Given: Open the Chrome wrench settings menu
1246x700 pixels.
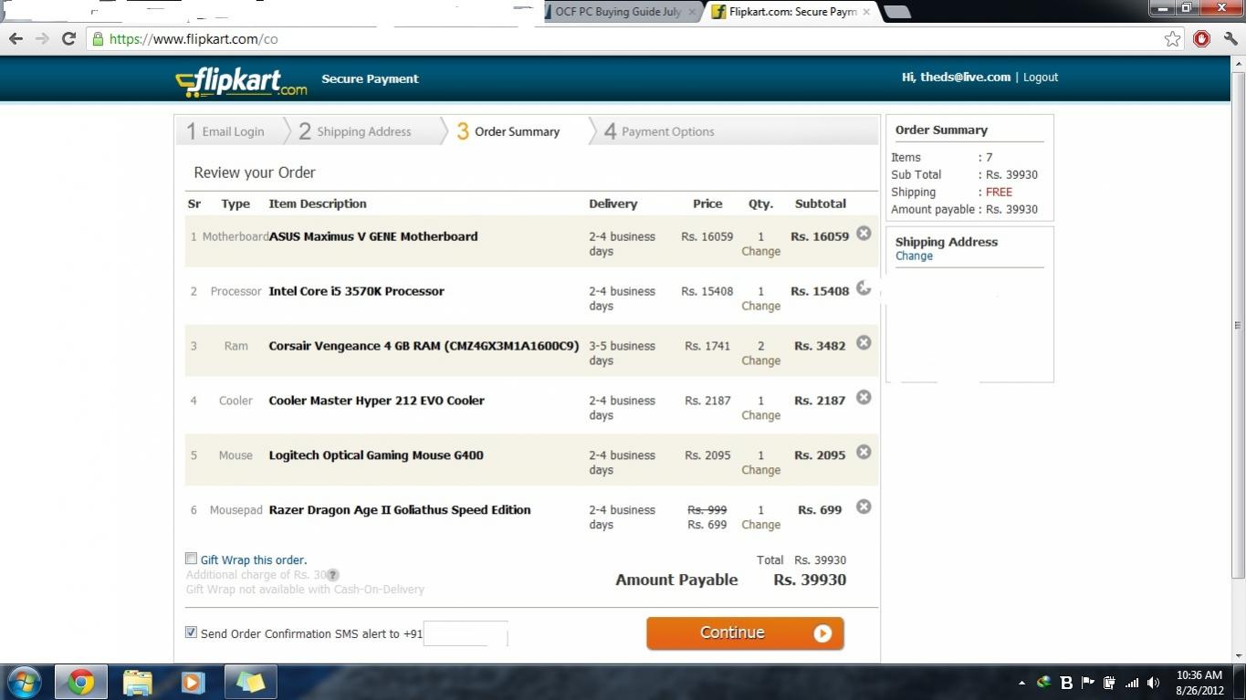Looking at the screenshot, I should click(x=1230, y=38).
